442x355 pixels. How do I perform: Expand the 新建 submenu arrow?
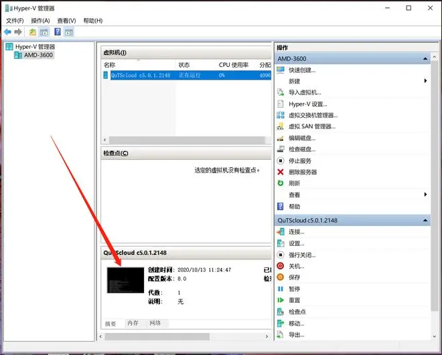(x=425, y=81)
